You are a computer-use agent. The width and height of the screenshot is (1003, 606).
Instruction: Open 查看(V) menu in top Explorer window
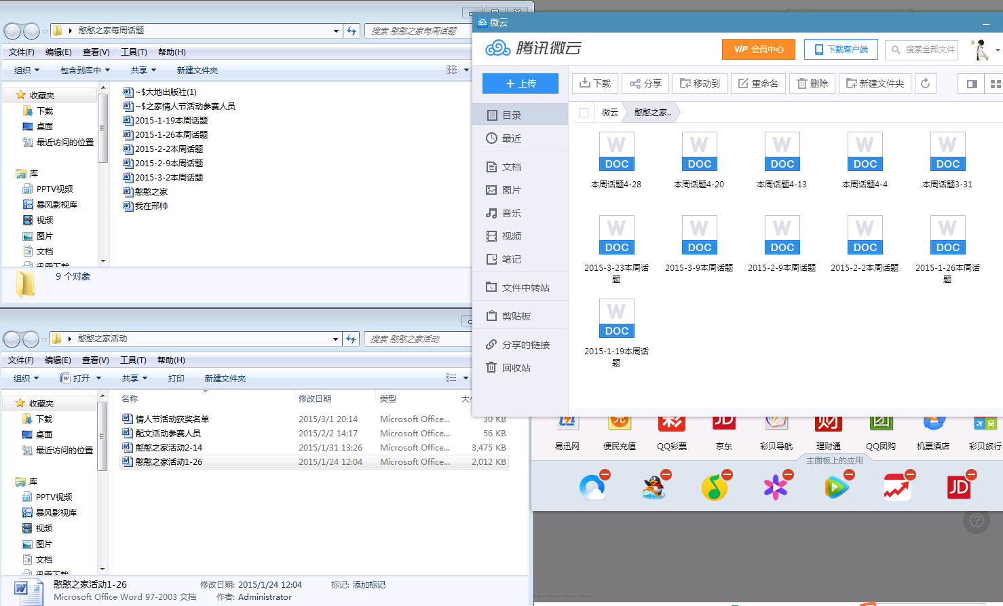96,52
